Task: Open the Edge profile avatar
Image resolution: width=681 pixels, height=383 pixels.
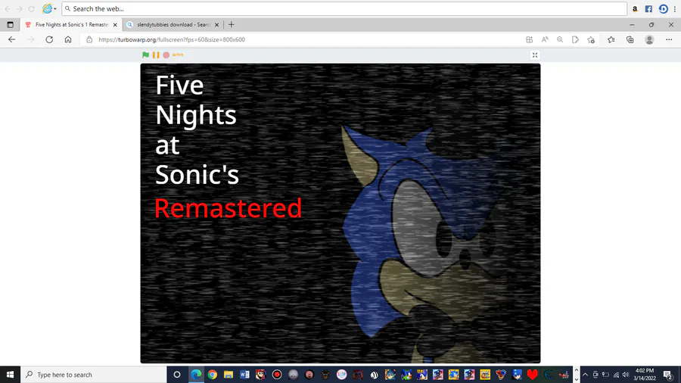Action: [649, 39]
